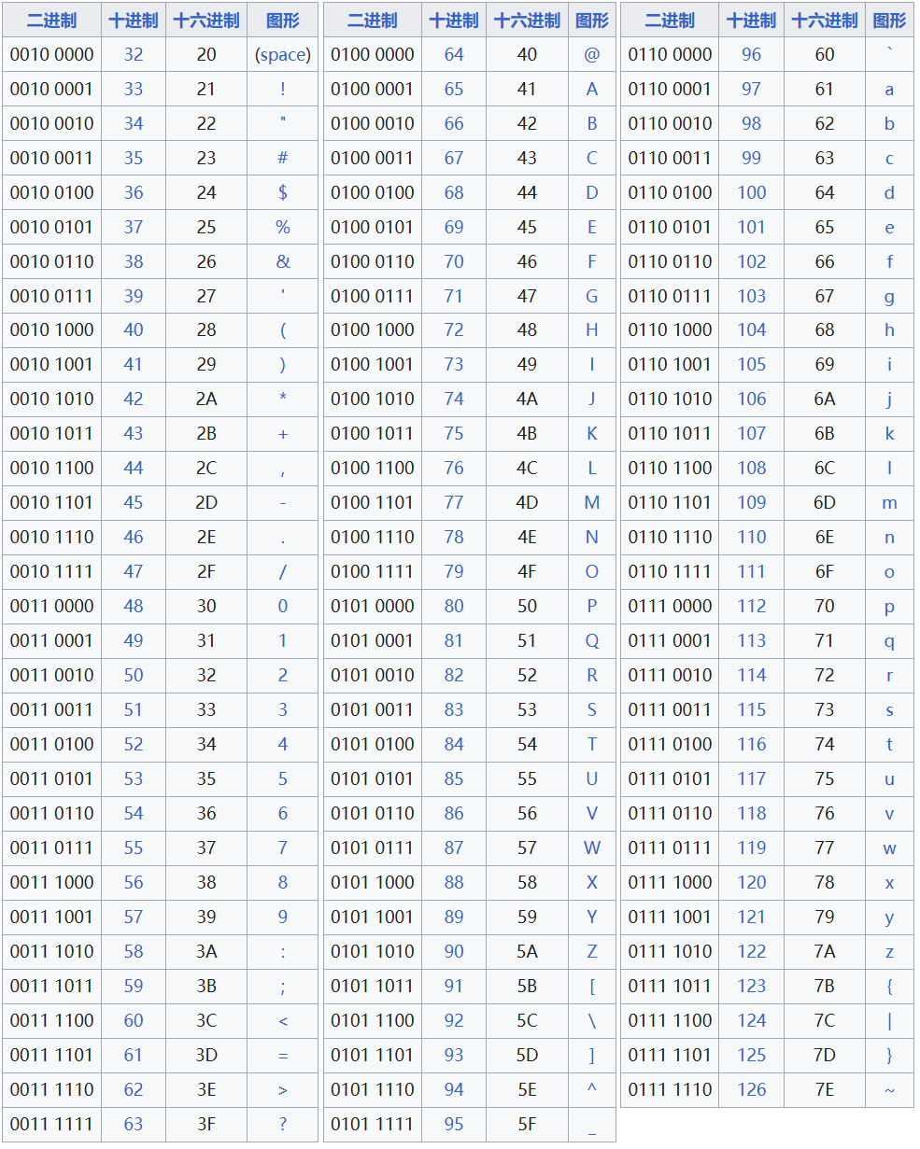Click binary value 0110 0001

tap(670, 89)
